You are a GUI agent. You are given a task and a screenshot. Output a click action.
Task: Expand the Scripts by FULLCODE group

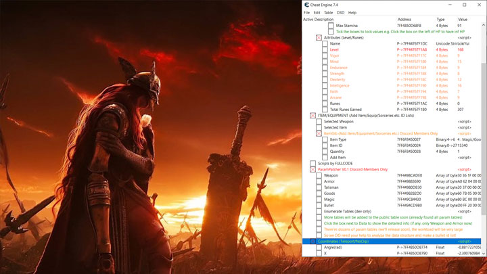[x=313, y=164]
